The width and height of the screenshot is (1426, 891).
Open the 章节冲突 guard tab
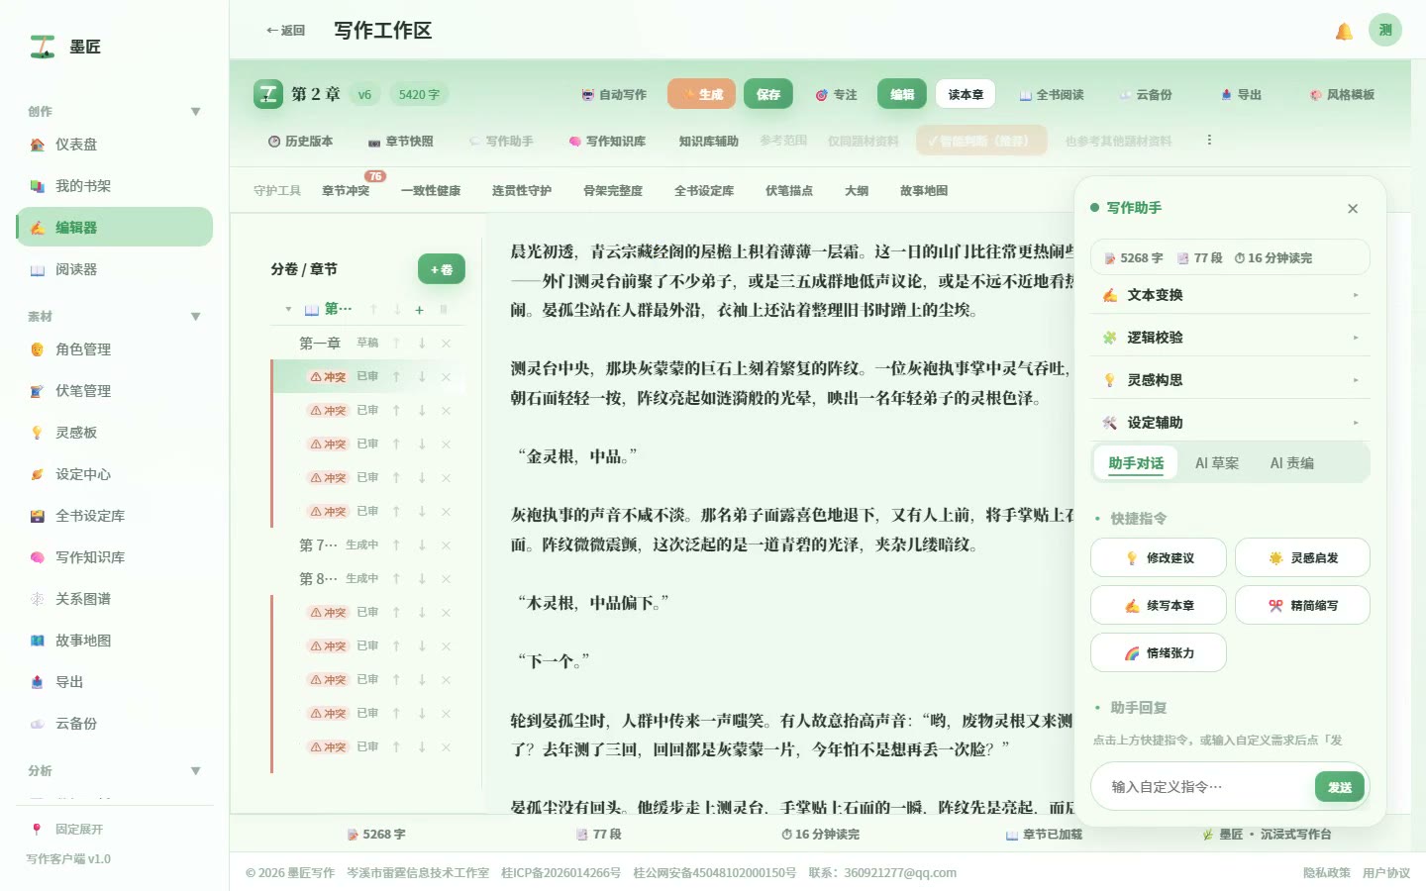tap(346, 191)
